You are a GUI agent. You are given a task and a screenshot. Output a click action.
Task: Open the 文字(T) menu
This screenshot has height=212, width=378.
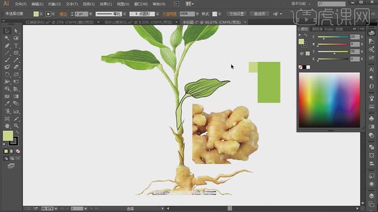(x=72, y=4)
